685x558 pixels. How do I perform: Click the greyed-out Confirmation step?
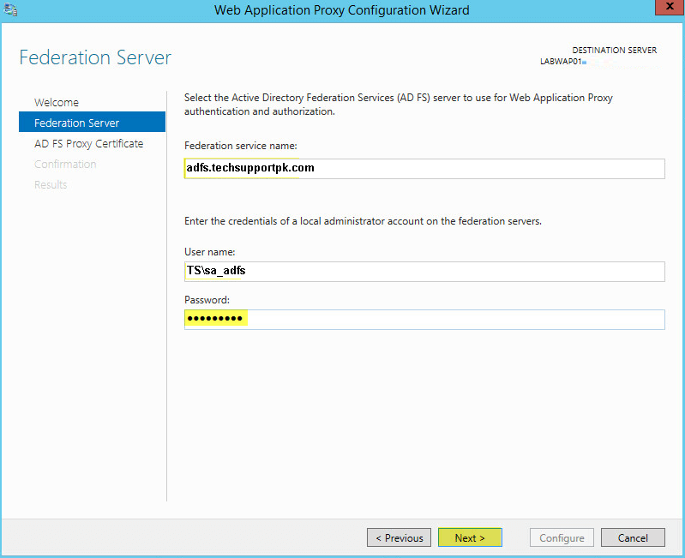coord(65,164)
